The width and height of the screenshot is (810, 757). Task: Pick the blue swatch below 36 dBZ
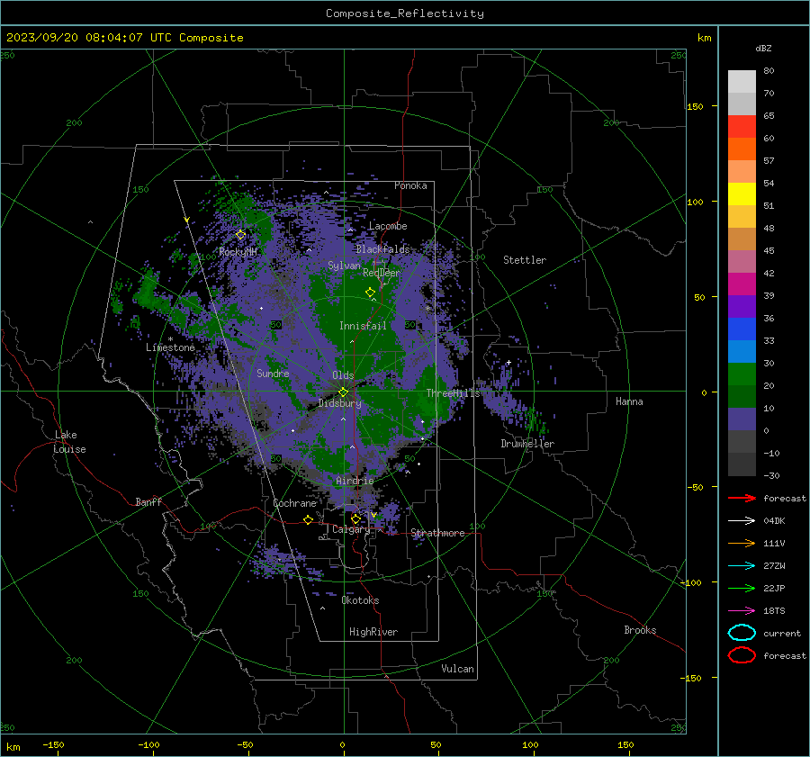742,329
